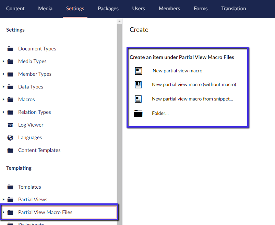
Task: Click the icon beside New partial view macro (without macro)
Action: pos(138,85)
